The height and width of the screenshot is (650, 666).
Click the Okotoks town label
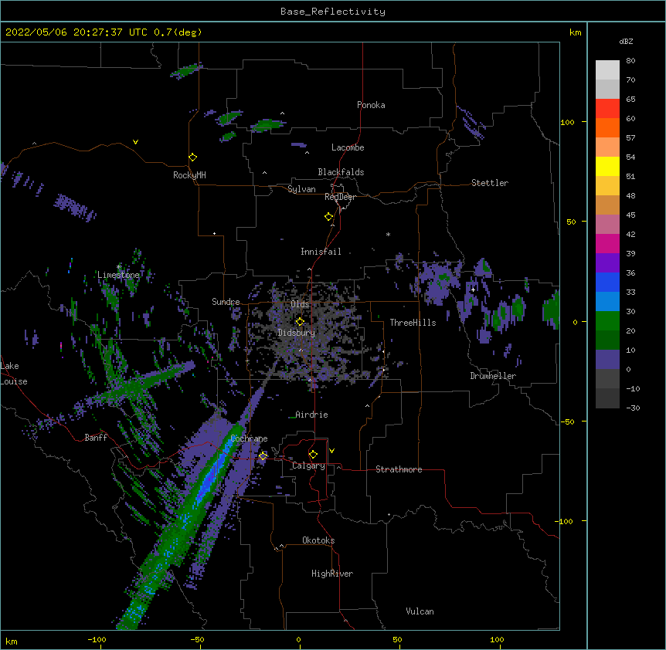point(318,540)
